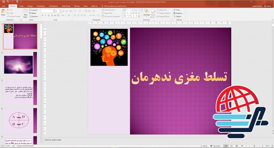Start the slideshow from the quick access toolbar icon

(x=17, y=2)
